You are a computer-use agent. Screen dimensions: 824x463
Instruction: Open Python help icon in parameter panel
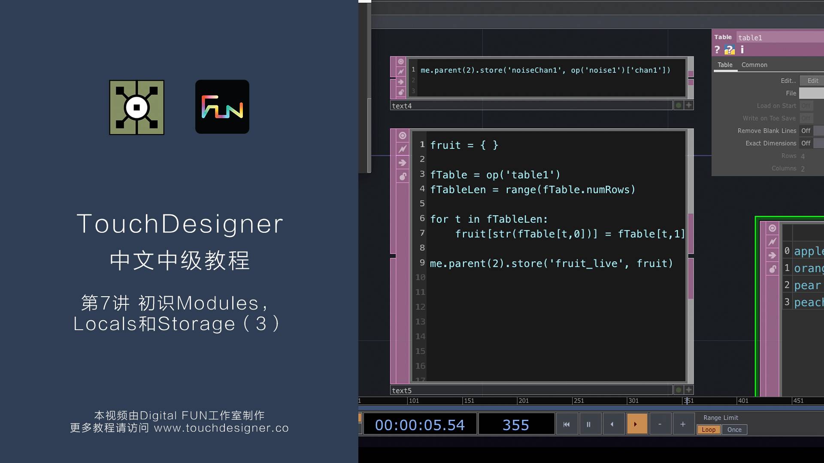(730, 50)
